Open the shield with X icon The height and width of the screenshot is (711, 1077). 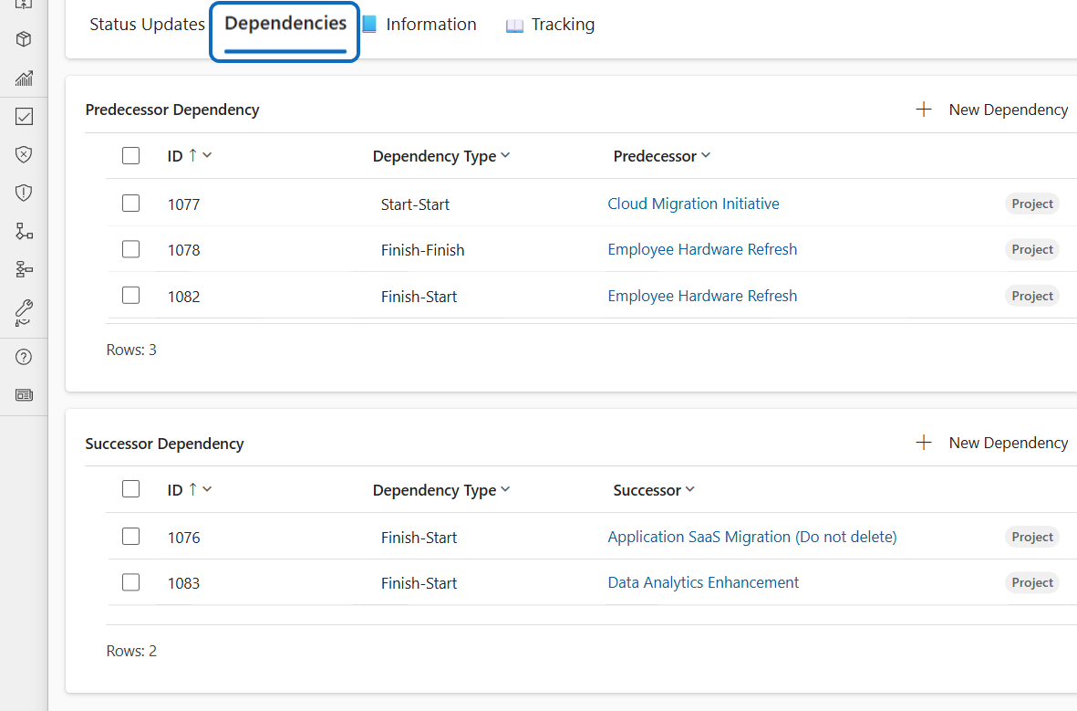(25, 154)
